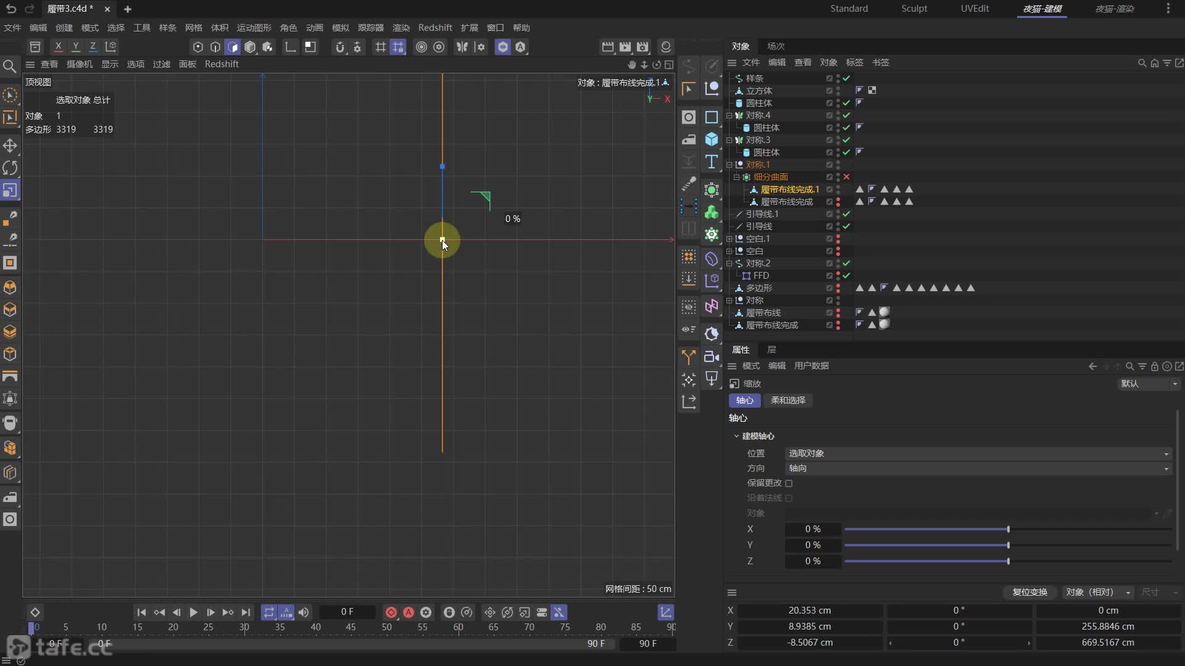The image size is (1185, 666).
Task: Click the Camera object icon
Action: pos(712,356)
